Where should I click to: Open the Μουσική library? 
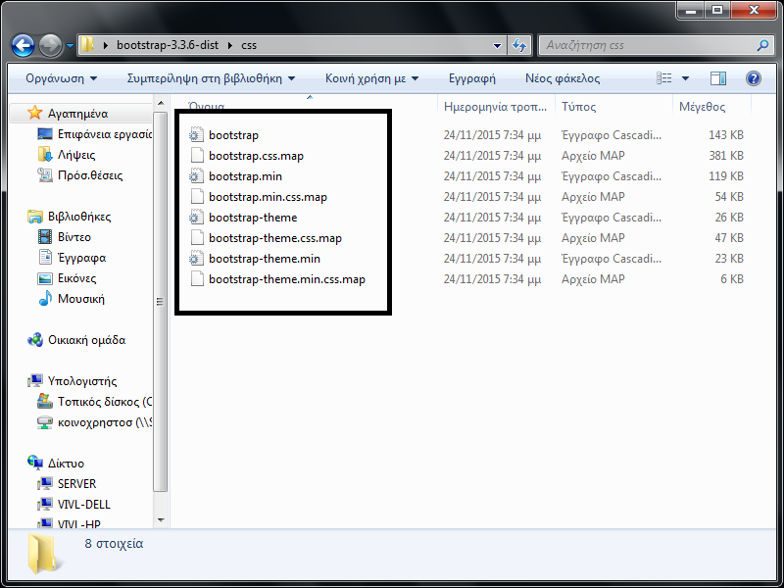(x=81, y=299)
